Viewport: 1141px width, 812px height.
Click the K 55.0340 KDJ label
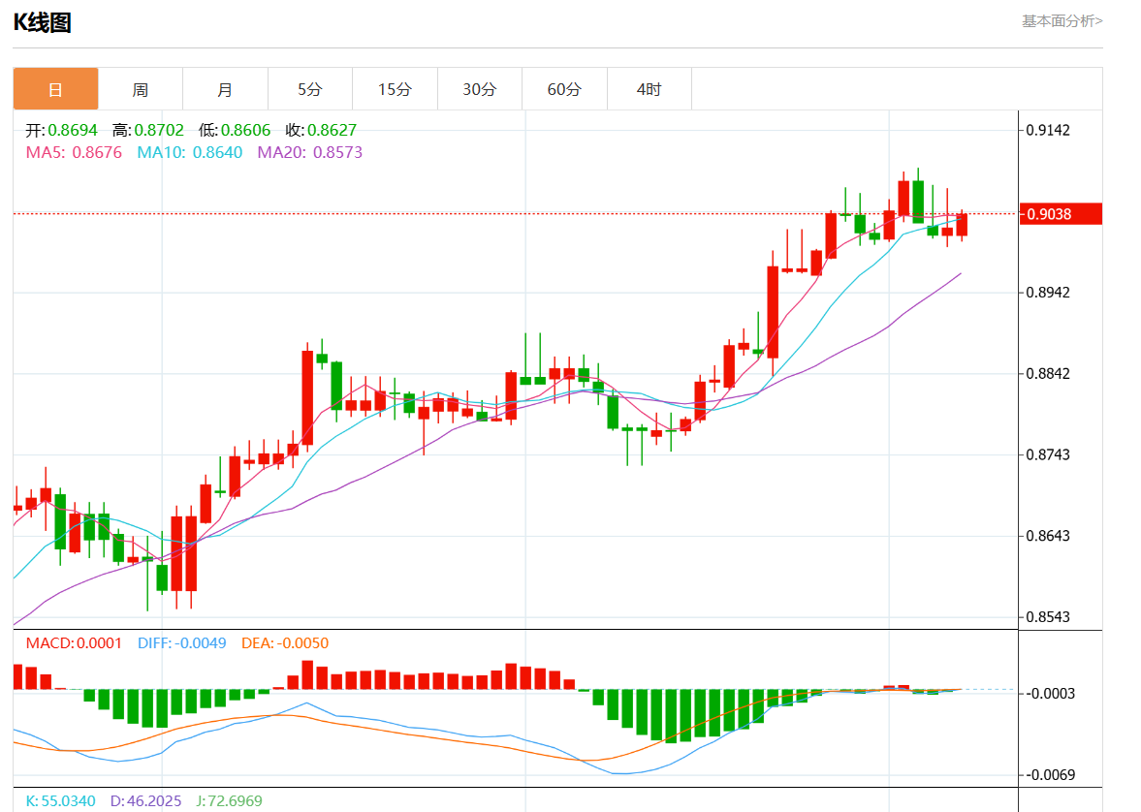click(60, 801)
